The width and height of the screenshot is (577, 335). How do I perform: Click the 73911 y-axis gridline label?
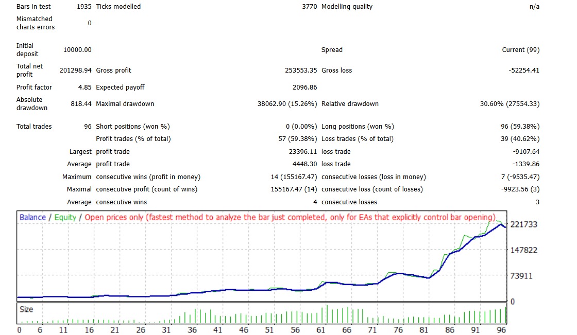[521, 276]
